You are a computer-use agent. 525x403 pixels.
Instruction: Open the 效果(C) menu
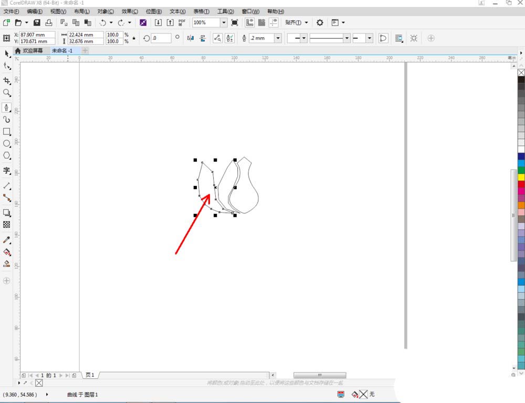point(130,11)
